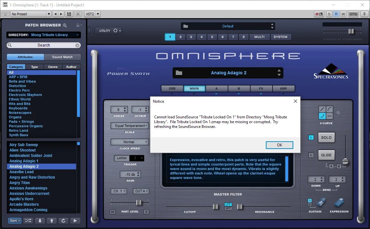Click the magnifier icon next to Patch Browser
Image resolution: width=370 pixels, height=229 pixels.
(x=65, y=25)
